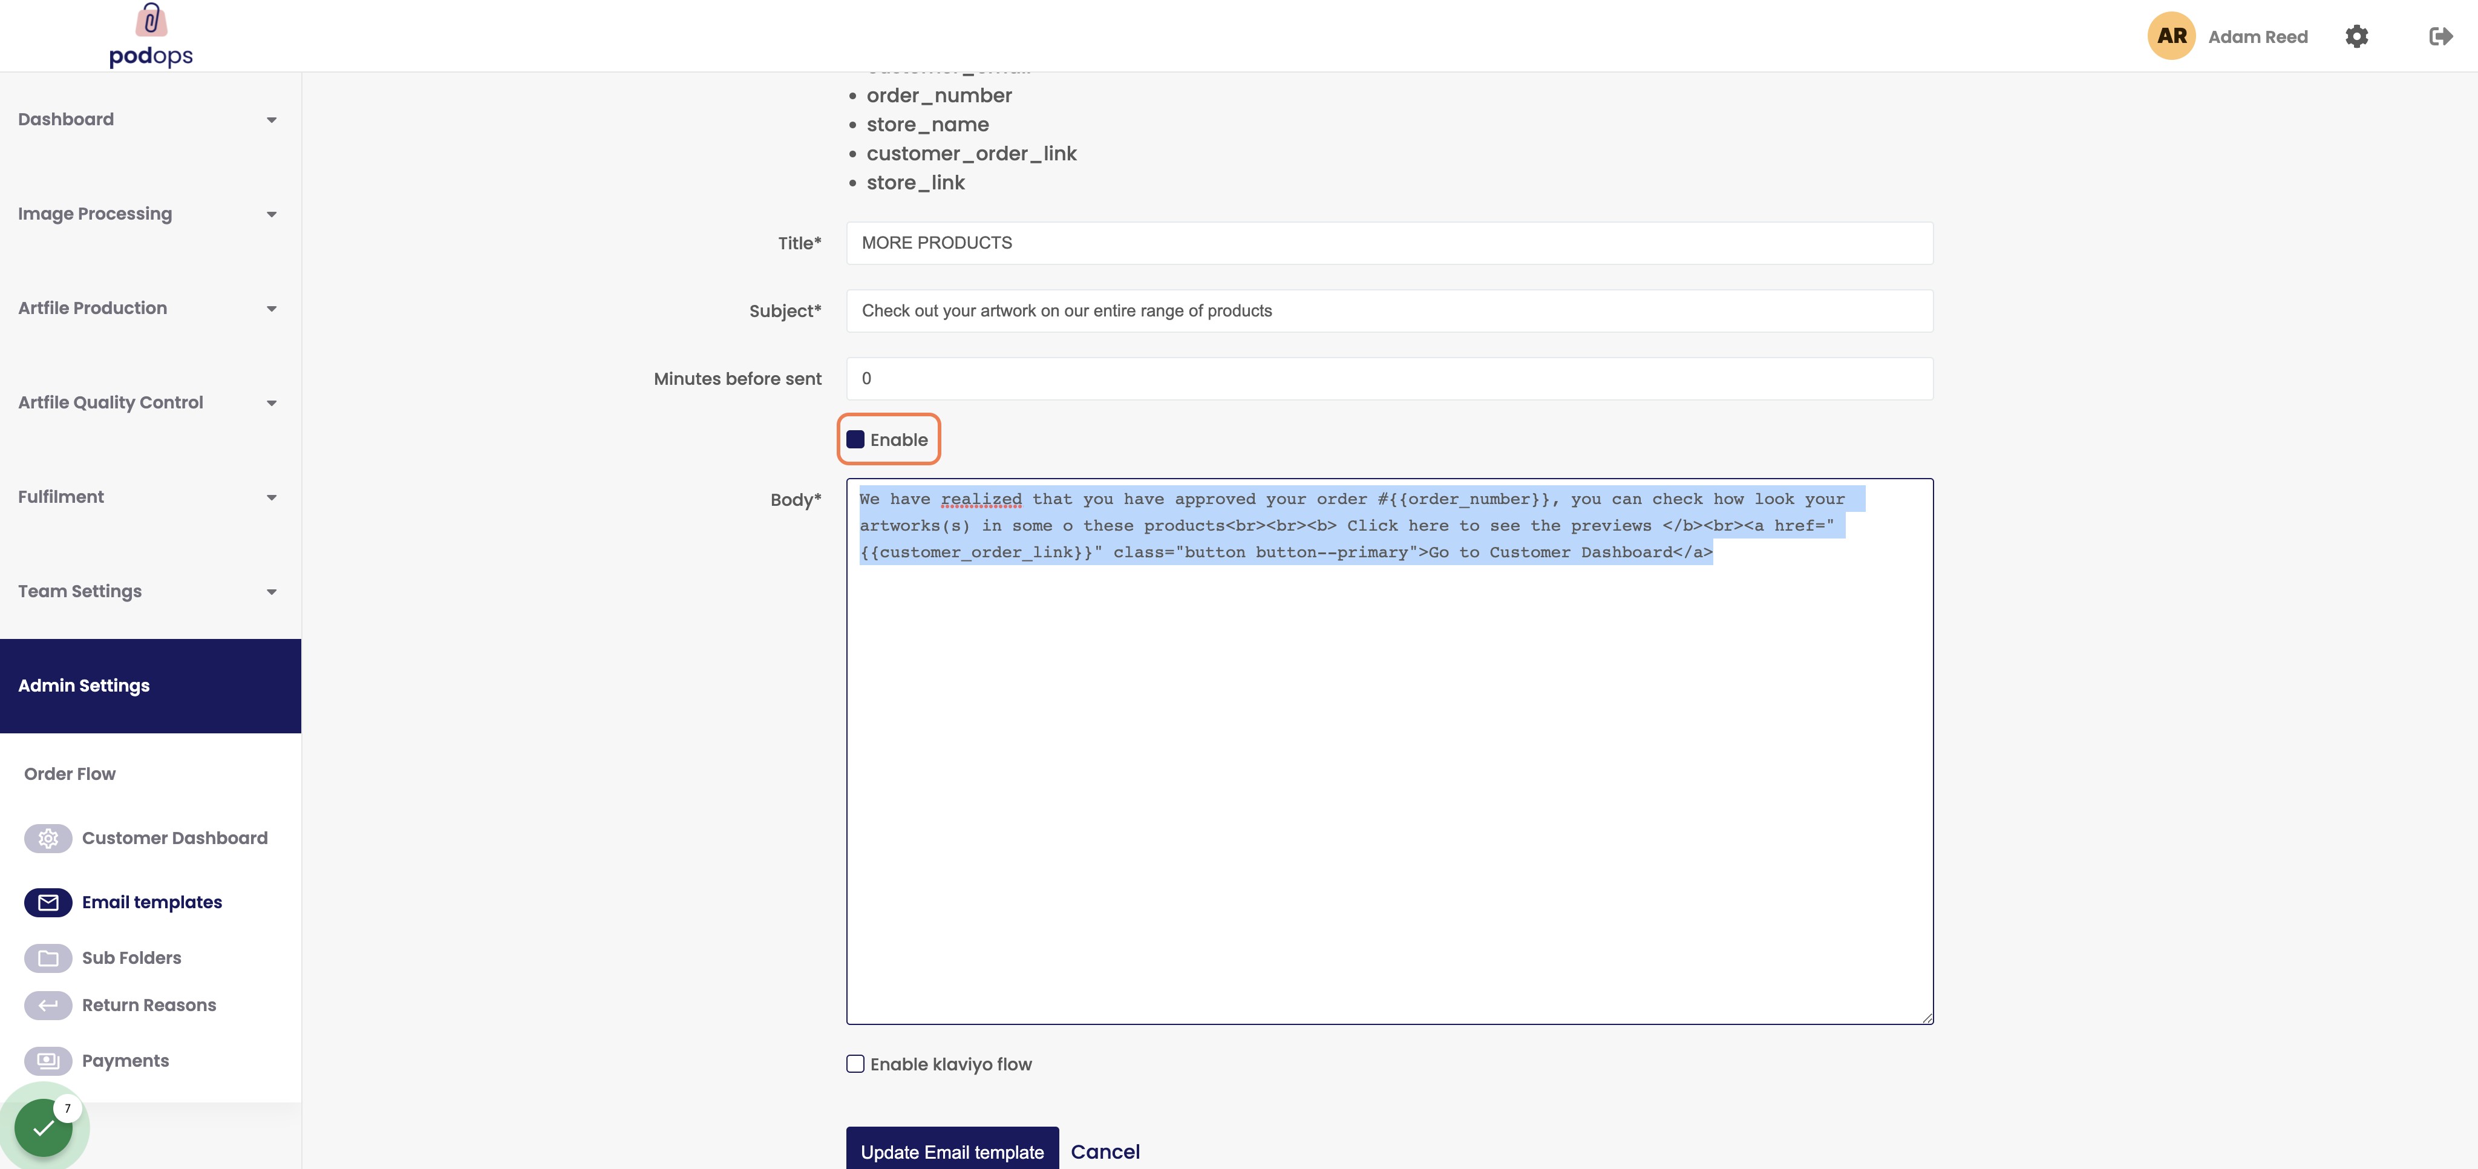2478x1169 pixels.
Task: Click the Payments money icon
Action: click(x=48, y=1061)
